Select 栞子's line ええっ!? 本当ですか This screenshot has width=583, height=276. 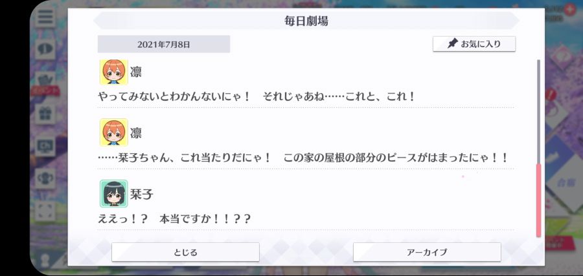174,219
